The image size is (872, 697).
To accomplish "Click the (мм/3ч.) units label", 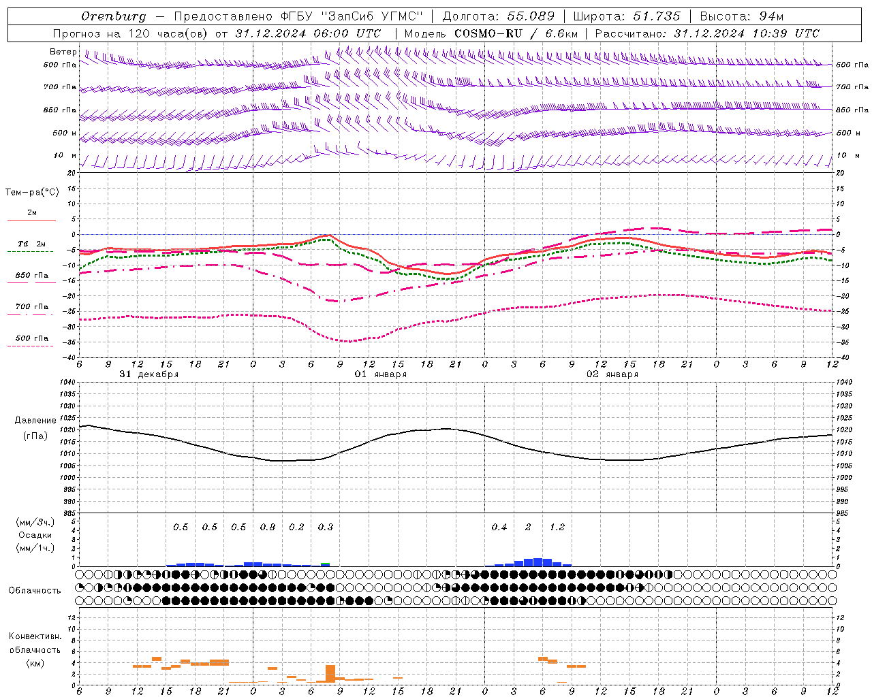I will [x=35, y=522].
